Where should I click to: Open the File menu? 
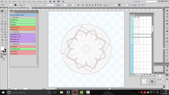(x=6, y=2)
